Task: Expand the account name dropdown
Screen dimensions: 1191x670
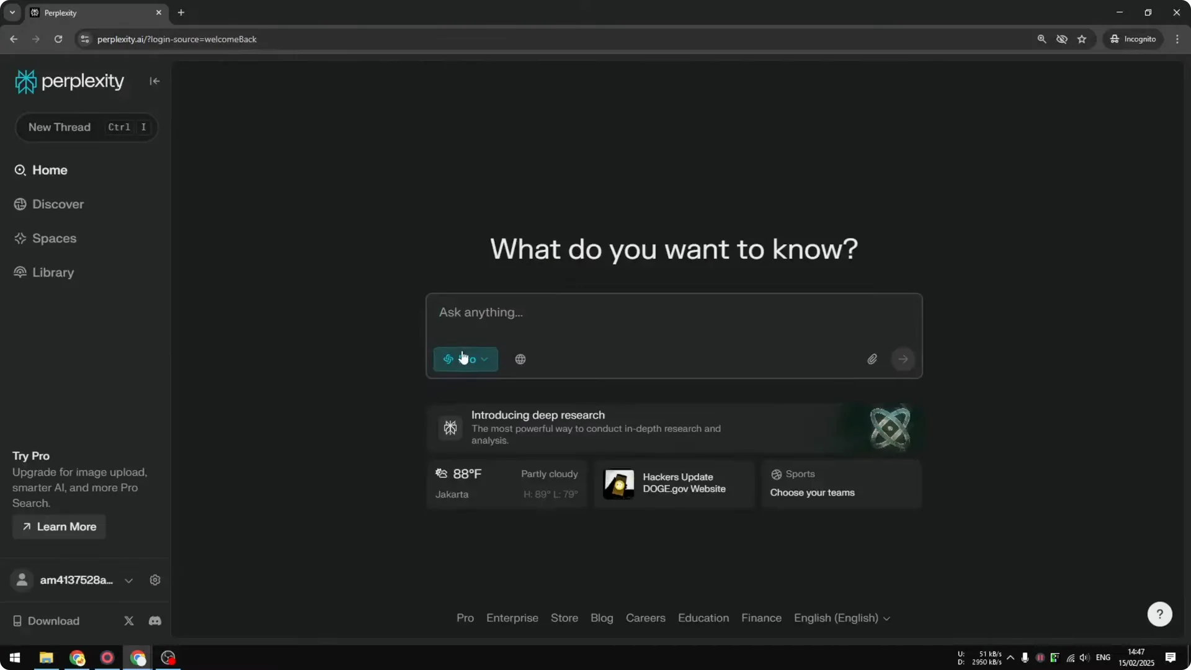Action: click(x=129, y=580)
